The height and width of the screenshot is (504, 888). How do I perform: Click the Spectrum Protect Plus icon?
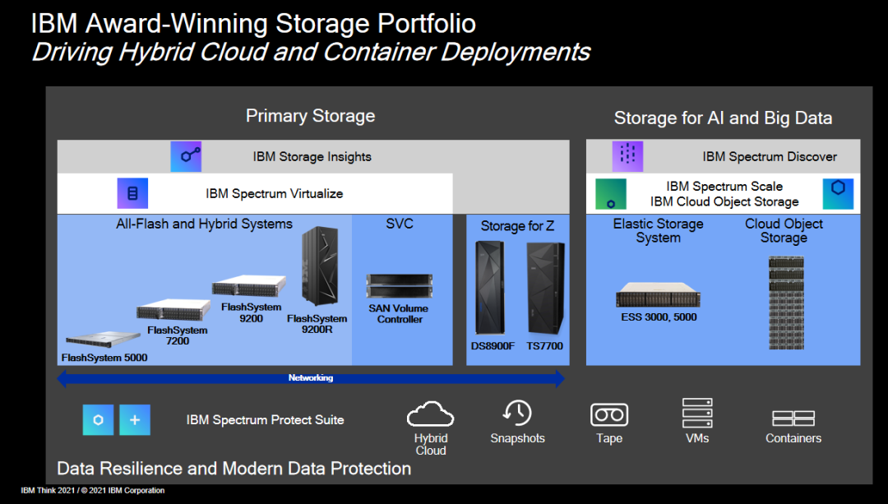pos(135,419)
